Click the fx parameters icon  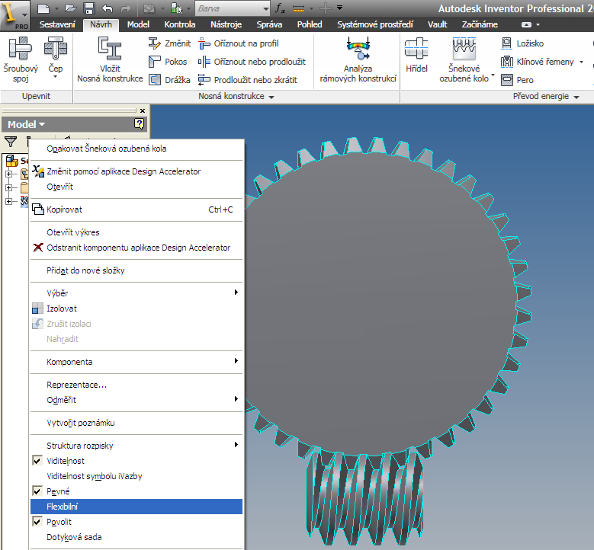point(280,8)
